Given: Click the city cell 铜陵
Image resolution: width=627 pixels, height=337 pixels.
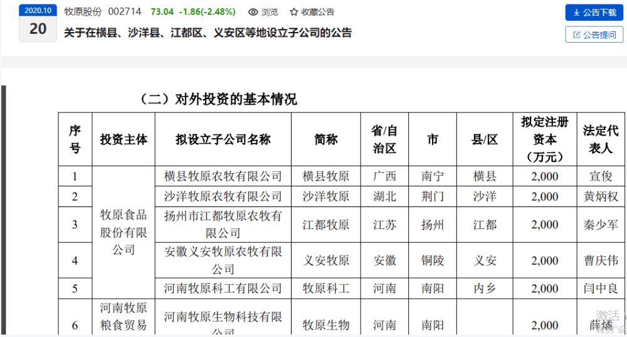Looking at the screenshot, I should point(433,260).
